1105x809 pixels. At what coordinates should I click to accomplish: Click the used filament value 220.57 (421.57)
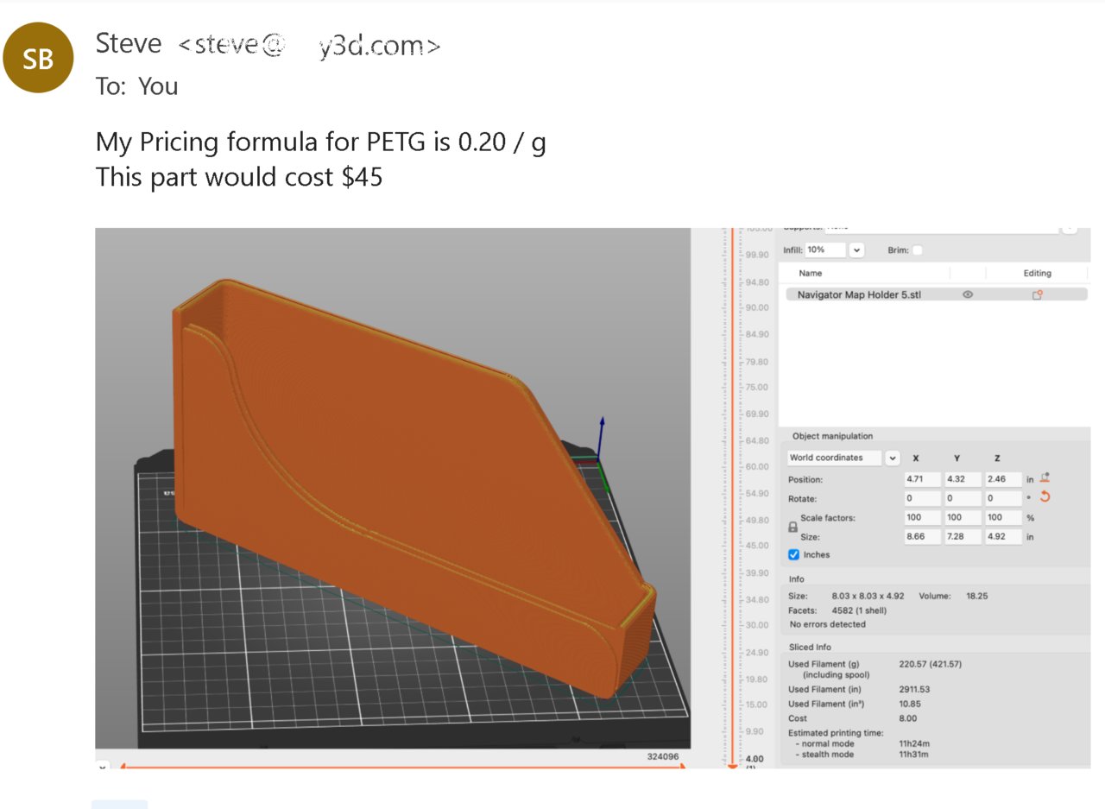(x=931, y=664)
